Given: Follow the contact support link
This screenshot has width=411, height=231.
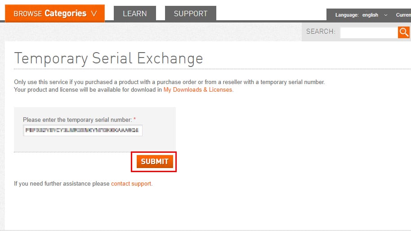Looking at the screenshot, I should click(131, 184).
